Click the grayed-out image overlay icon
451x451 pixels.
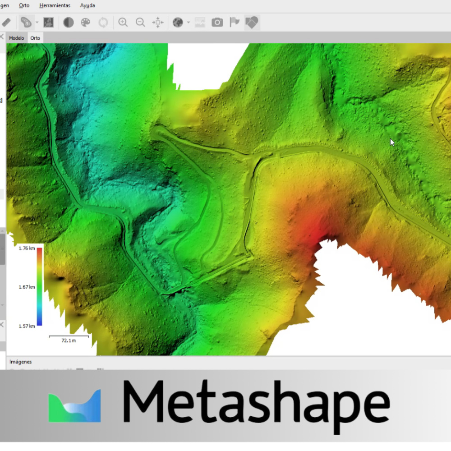pyautogui.click(x=200, y=23)
